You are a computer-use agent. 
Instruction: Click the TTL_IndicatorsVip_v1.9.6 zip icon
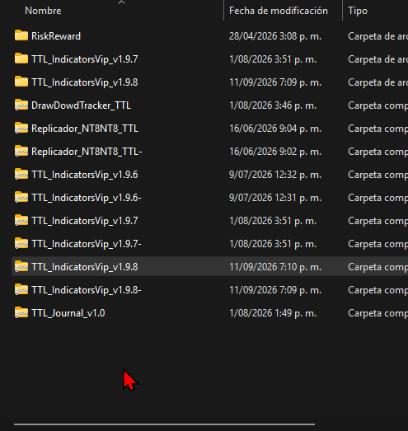tap(21, 174)
